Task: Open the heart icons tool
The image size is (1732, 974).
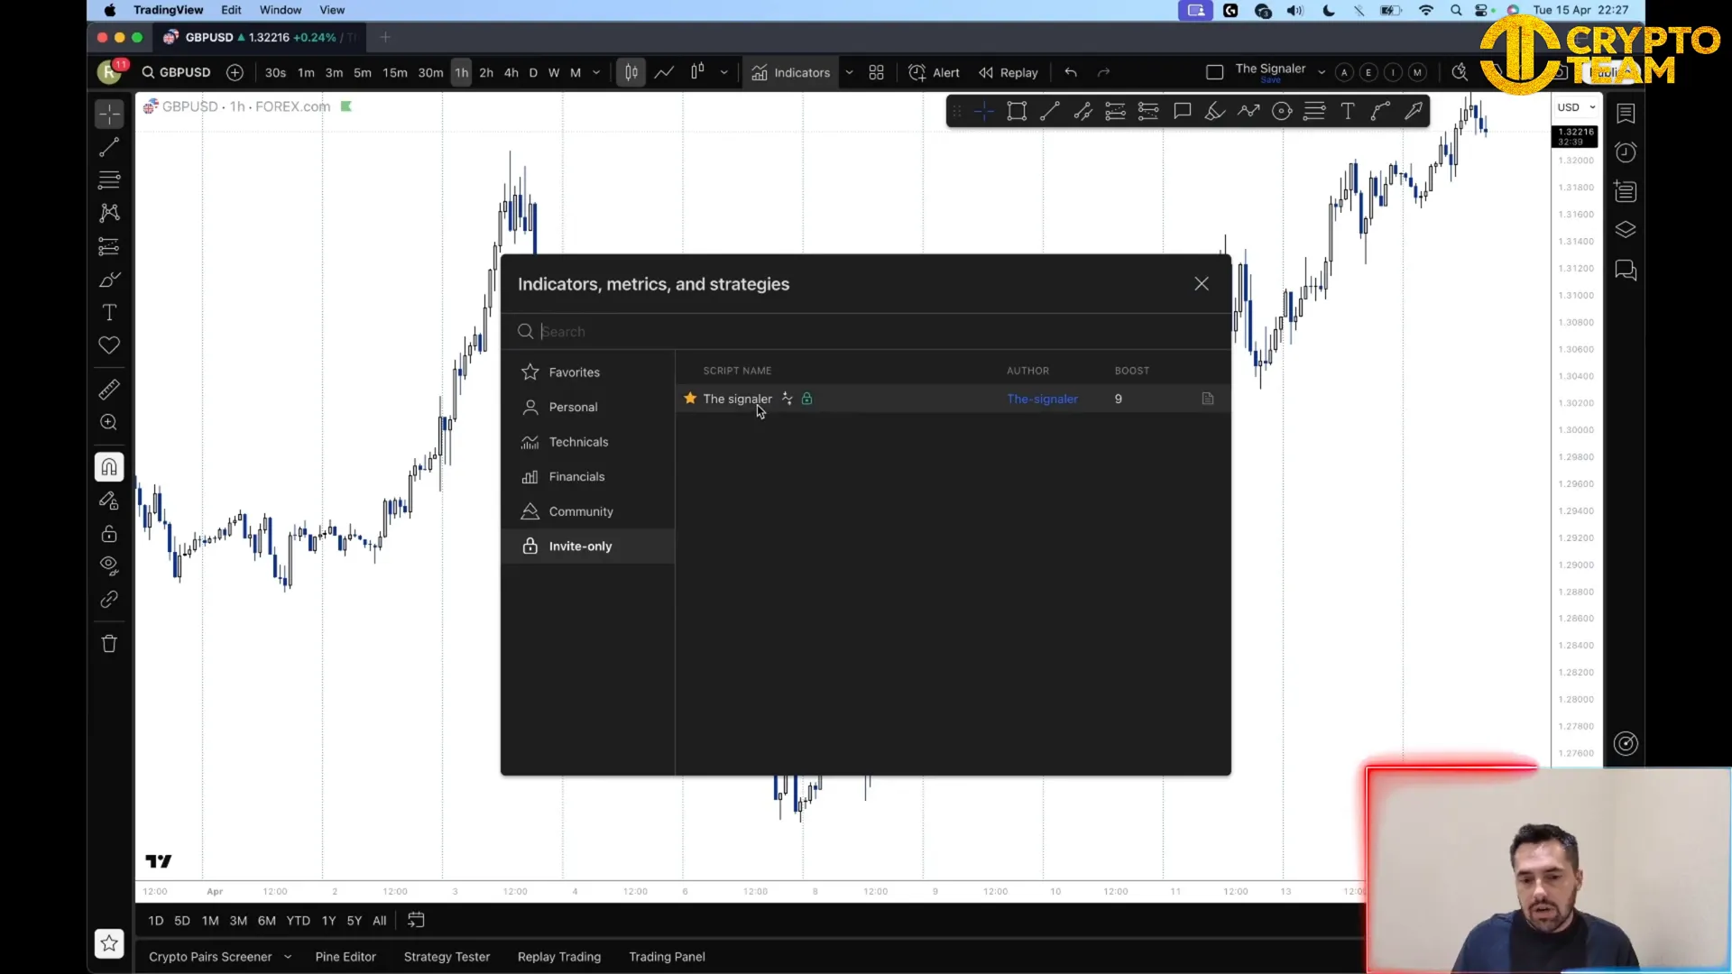Action: click(109, 345)
